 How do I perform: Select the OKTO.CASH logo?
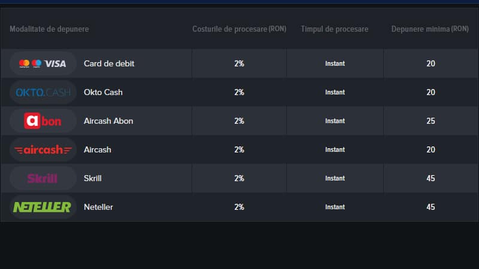pyautogui.click(x=43, y=92)
